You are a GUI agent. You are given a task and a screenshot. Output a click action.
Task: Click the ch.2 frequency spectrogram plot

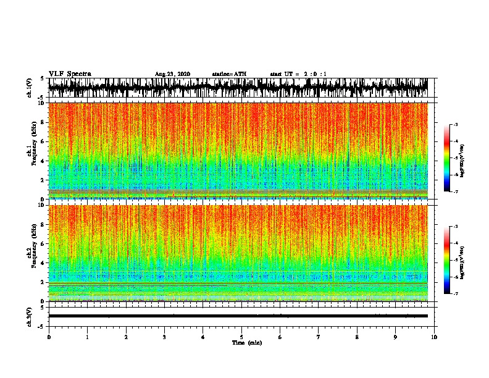click(x=238, y=253)
